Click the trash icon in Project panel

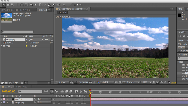[x=22, y=83]
